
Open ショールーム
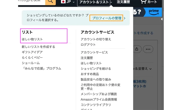(31, 63)
